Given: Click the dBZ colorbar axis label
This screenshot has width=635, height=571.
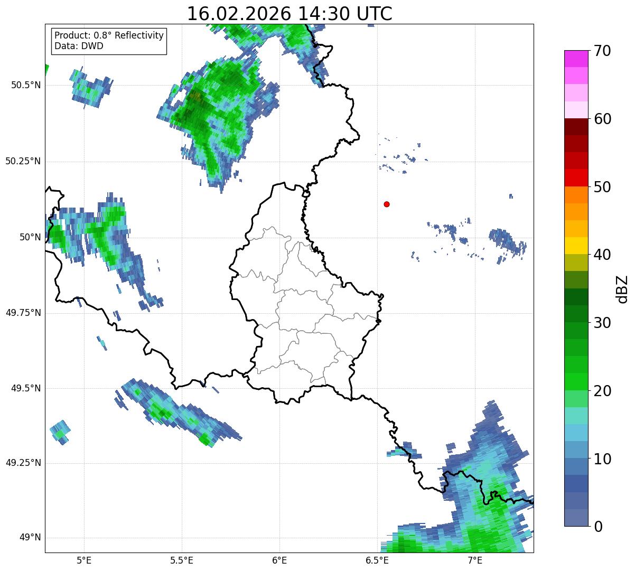Looking at the screenshot, I should point(622,288).
